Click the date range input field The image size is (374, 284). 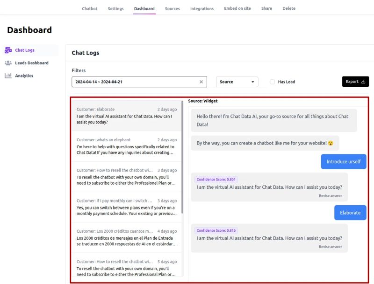coord(139,82)
